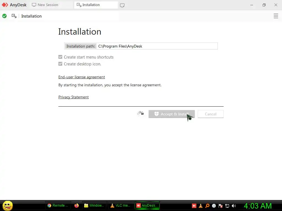Open Firefox from the taskbar
The height and width of the screenshot is (211, 282).
click(x=77, y=206)
